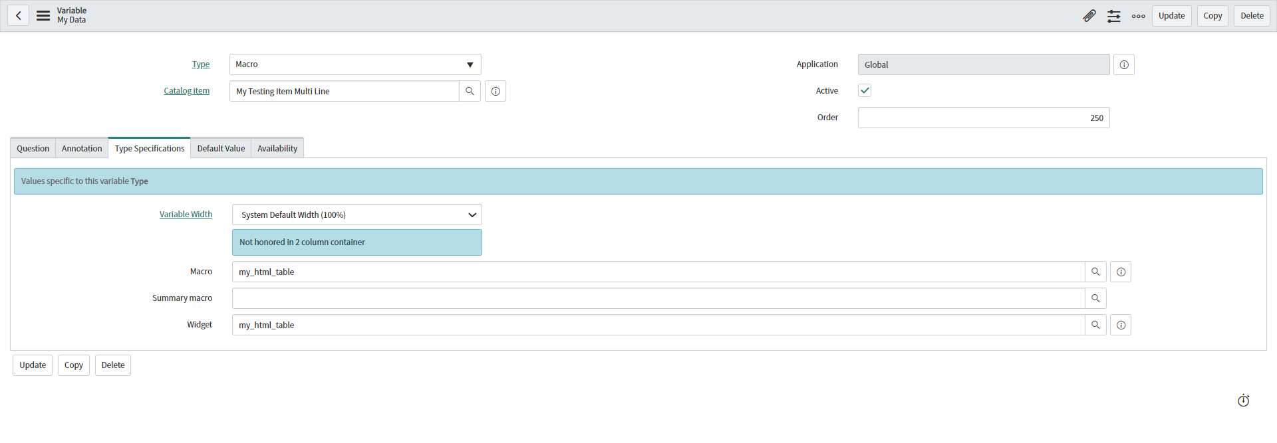
Task: Open the personalize form settings sliders icon
Action: click(x=1114, y=16)
